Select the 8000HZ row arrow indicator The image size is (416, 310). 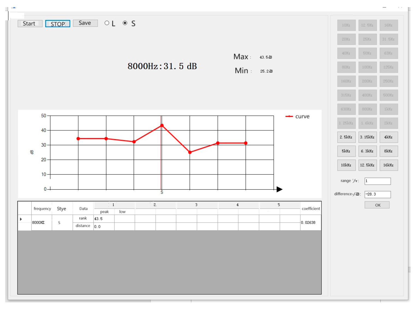pos(21,219)
